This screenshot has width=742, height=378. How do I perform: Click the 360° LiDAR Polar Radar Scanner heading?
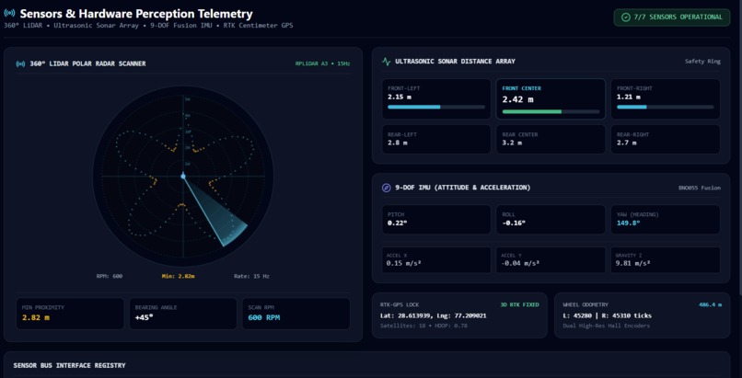88,63
